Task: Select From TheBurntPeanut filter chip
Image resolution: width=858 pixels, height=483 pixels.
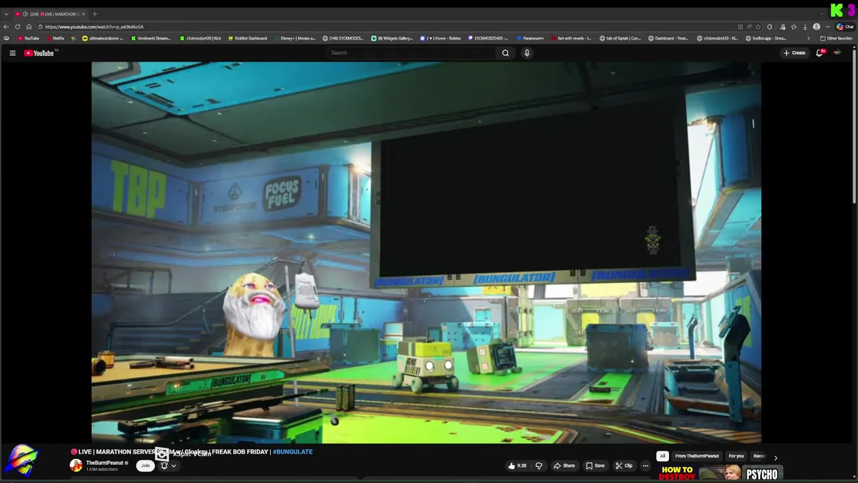Action: coord(697,456)
